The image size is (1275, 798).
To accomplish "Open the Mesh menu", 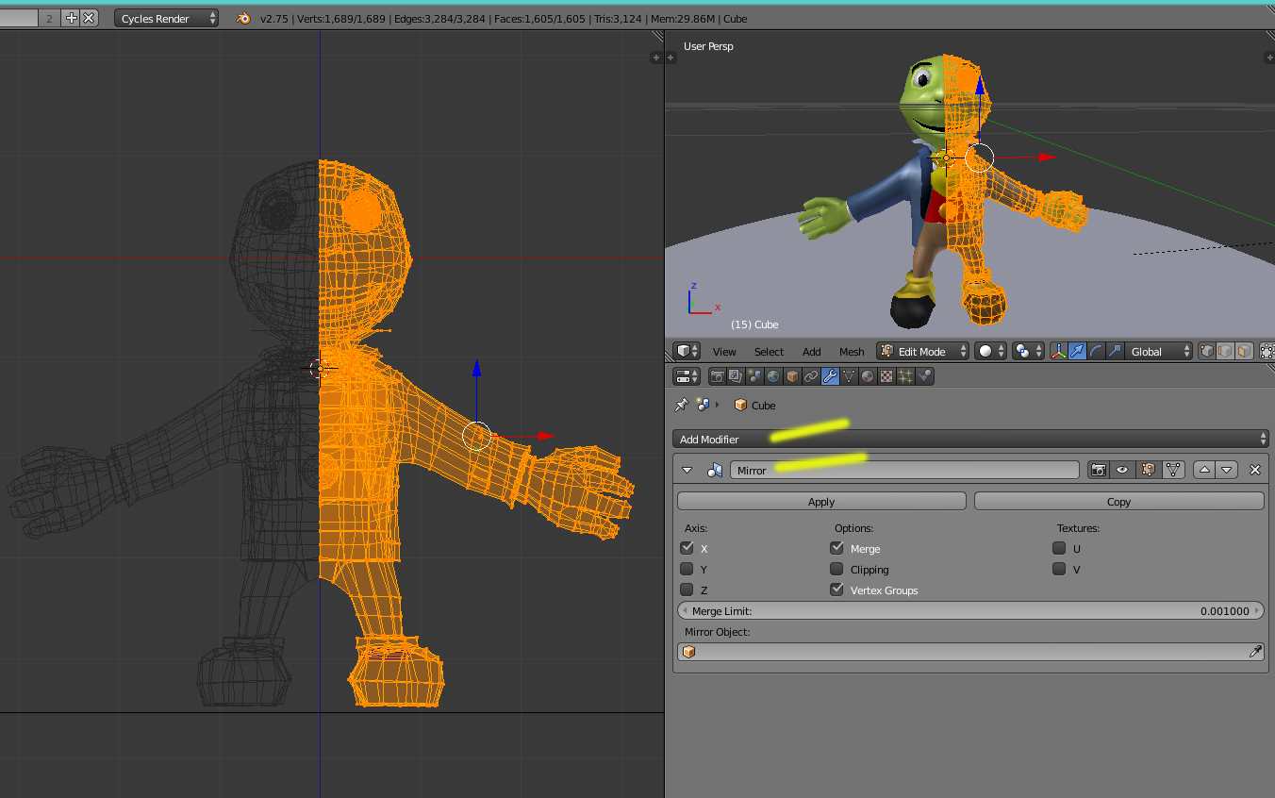I will coord(851,352).
